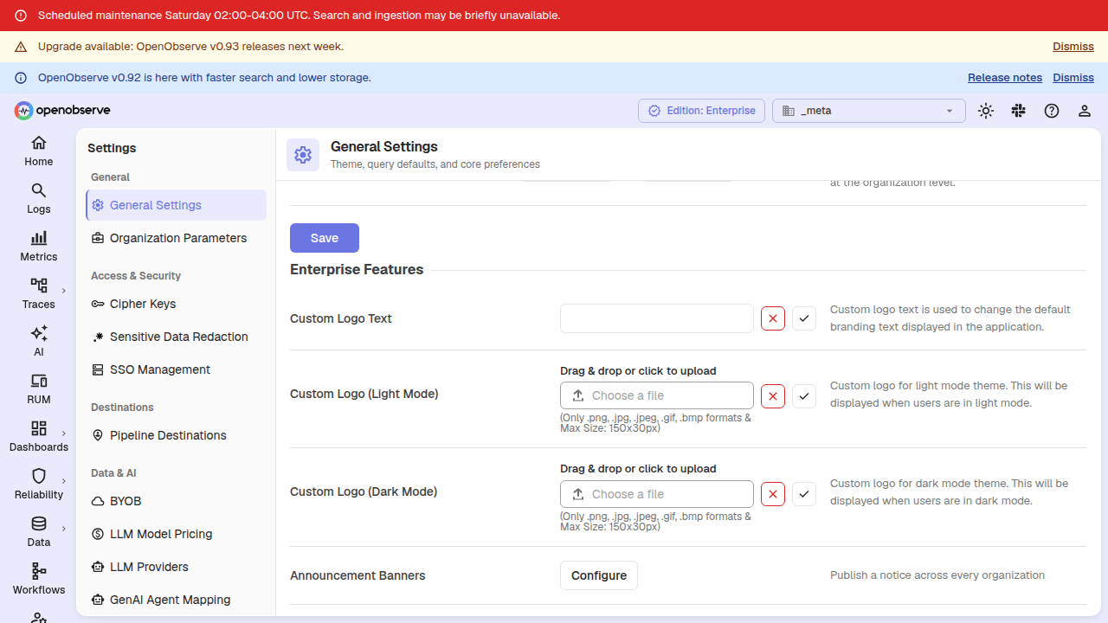Expand the Dashboards submenu chevron
Viewport: 1108px width, 623px height.
click(x=64, y=434)
